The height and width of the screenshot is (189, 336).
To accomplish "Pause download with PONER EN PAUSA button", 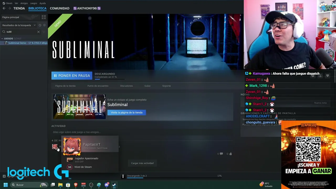I will [72, 76].
